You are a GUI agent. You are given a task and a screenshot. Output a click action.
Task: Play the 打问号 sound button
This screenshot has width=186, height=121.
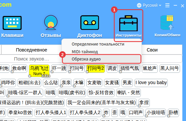pyautogui.click(x=77, y=68)
